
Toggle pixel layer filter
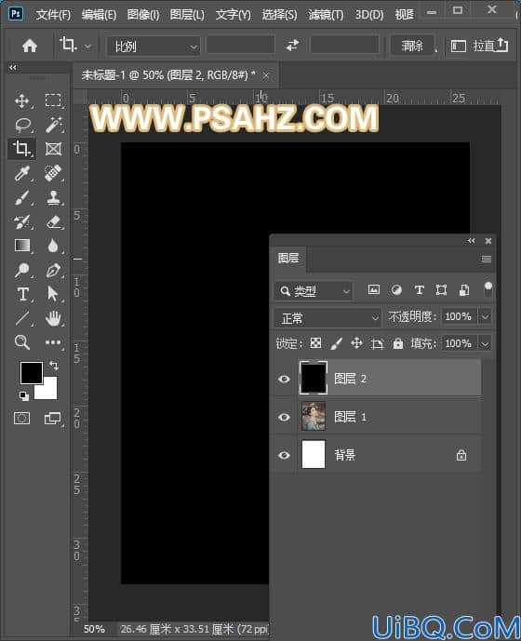point(374,290)
